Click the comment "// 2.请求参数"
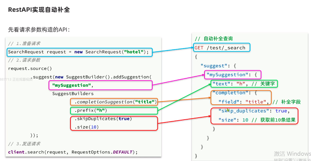This screenshot has width=311, height=161. [24, 60]
